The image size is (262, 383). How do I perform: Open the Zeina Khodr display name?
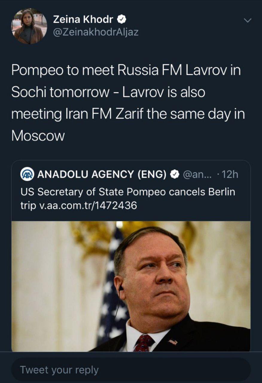point(83,20)
